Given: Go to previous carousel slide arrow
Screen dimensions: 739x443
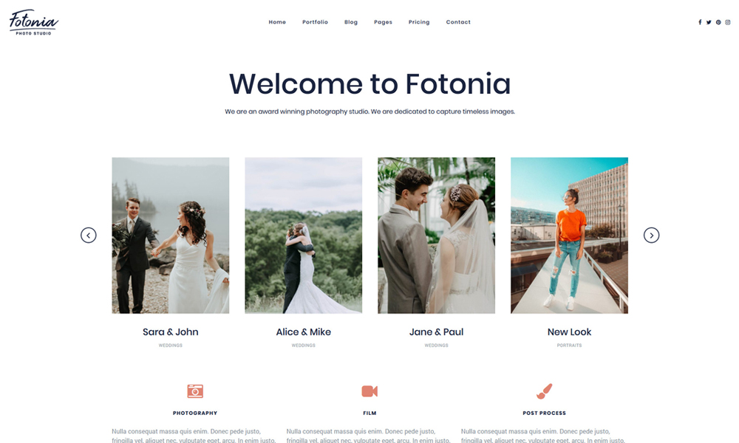Looking at the screenshot, I should pos(89,235).
